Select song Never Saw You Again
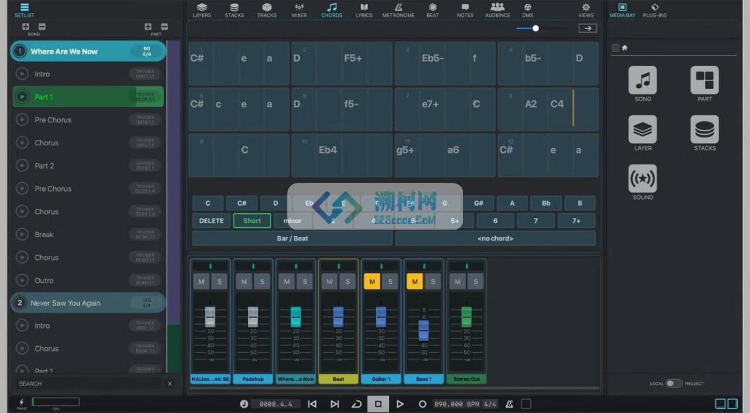Screen dimensions: 750x413 [88, 303]
